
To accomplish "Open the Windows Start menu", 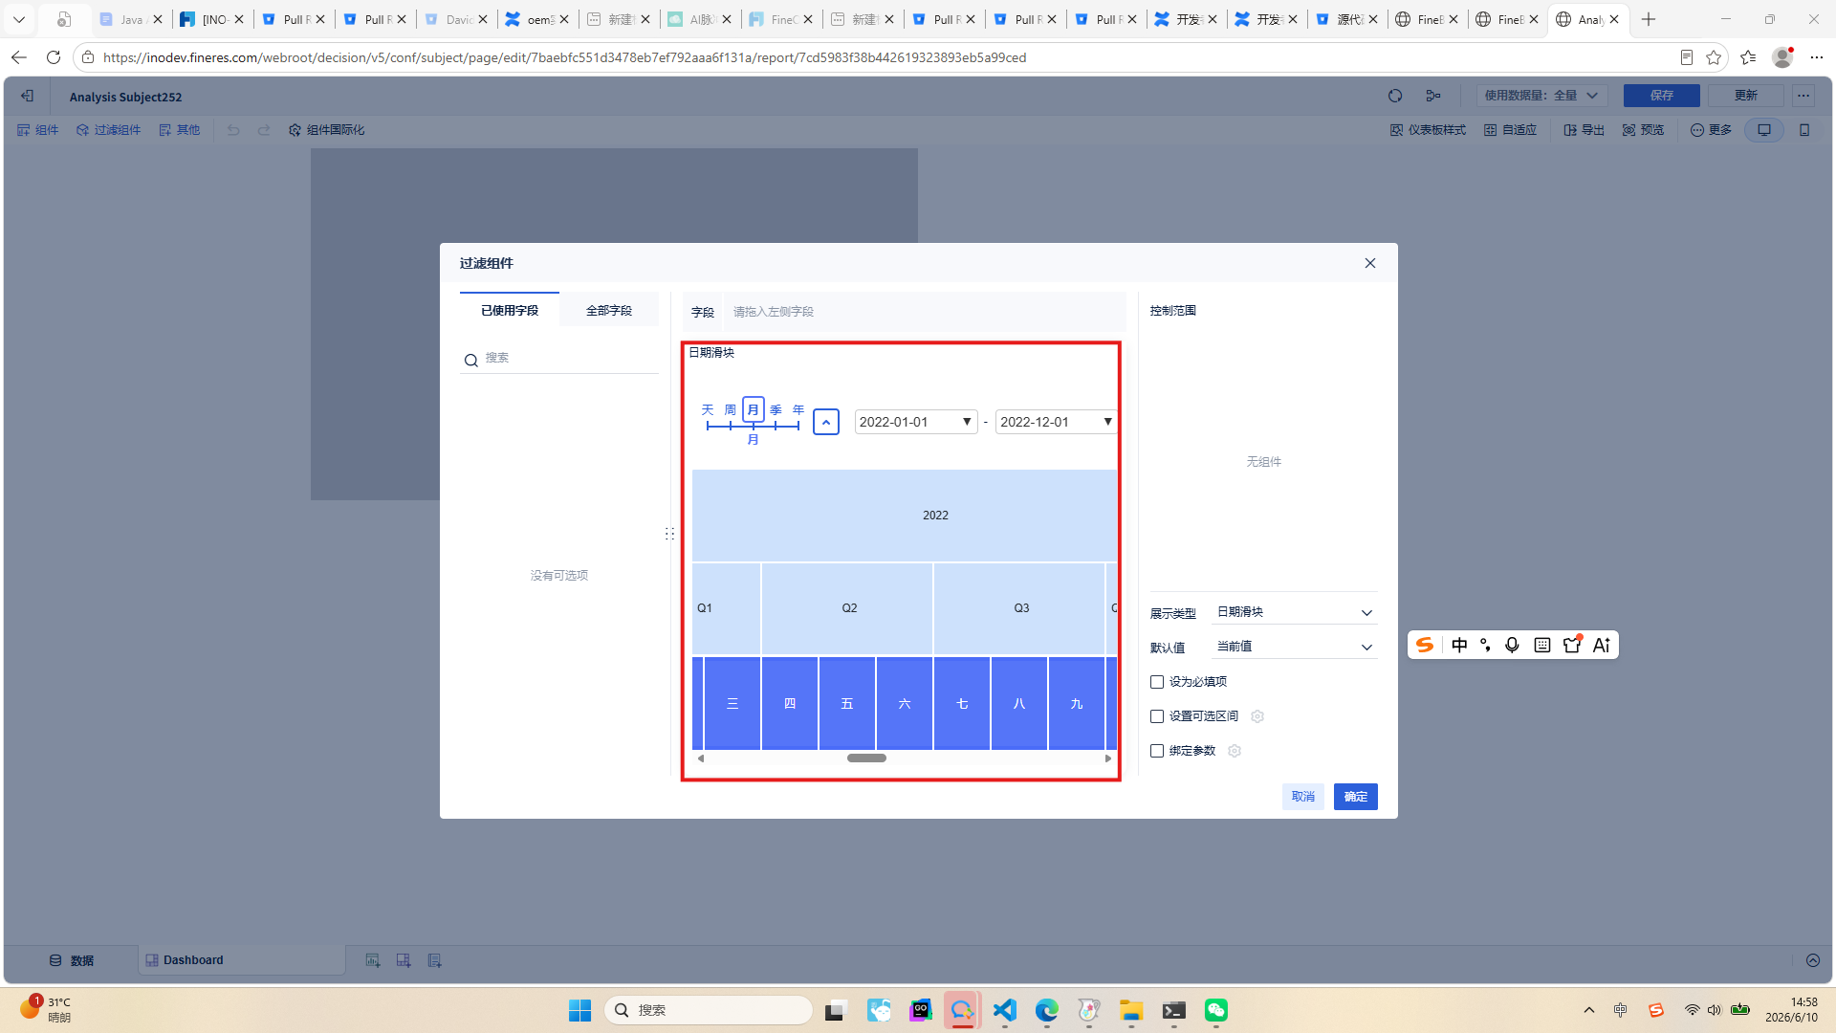I will [579, 1010].
